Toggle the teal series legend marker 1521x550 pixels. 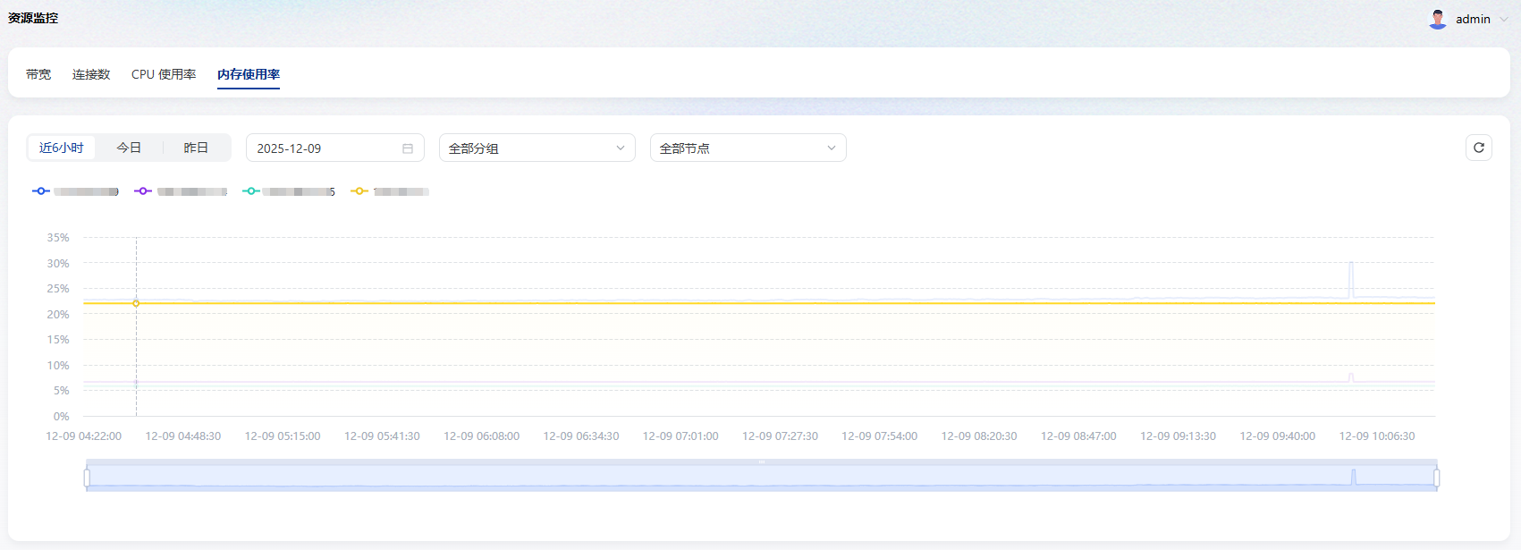[x=251, y=191]
